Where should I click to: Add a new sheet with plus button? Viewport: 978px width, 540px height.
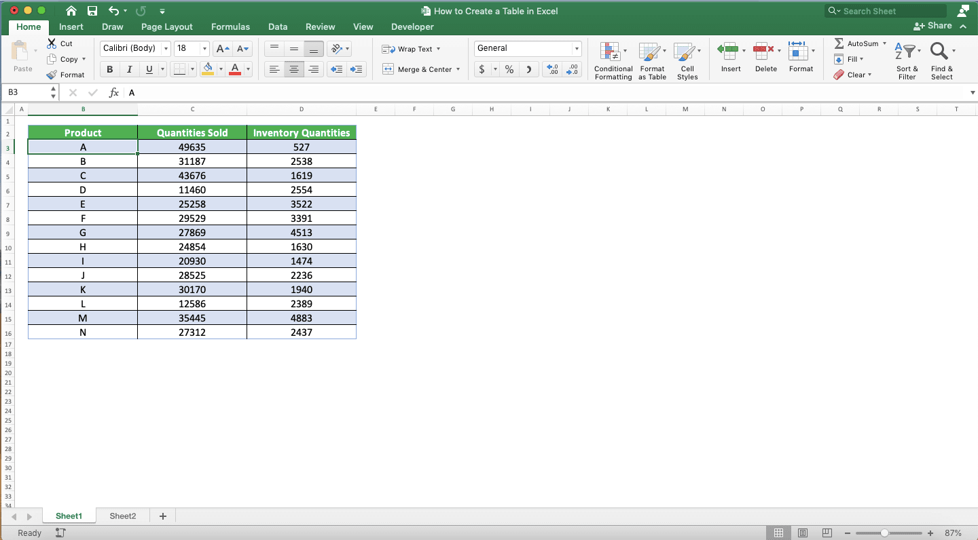click(x=163, y=516)
